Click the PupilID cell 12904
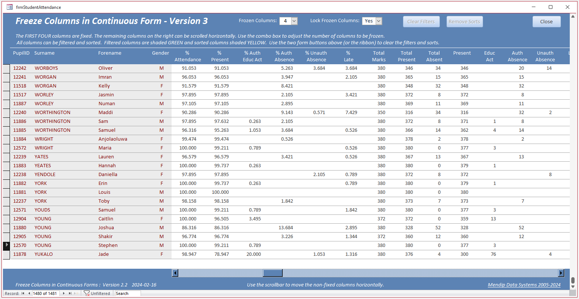This screenshot has width=579, height=299. (x=20, y=219)
